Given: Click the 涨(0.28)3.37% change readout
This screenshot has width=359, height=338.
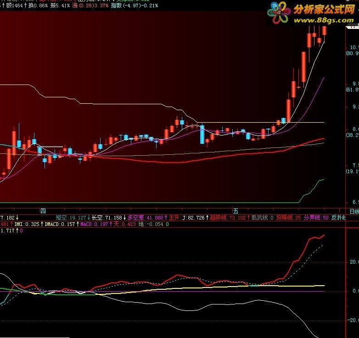Looking at the screenshot, I should 90,5.
